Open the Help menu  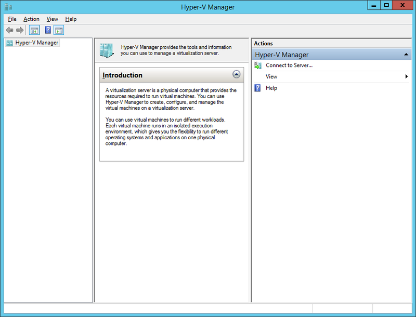coord(70,19)
